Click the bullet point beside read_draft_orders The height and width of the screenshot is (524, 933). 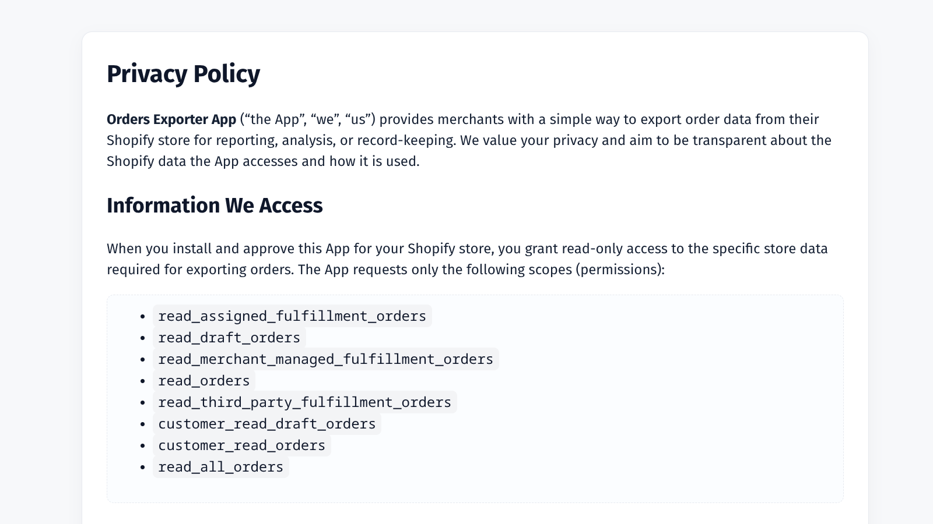tap(142, 338)
